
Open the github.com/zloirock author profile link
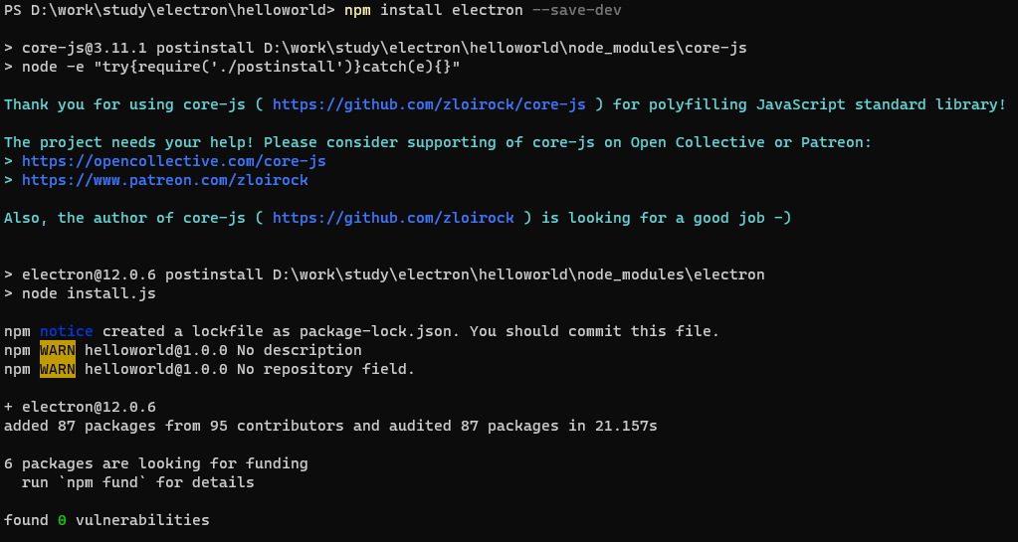coord(393,218)
